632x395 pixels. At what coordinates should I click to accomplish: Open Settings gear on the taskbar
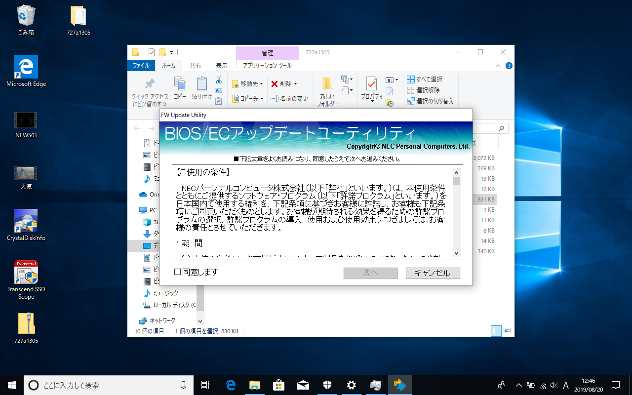click(351, 385)
